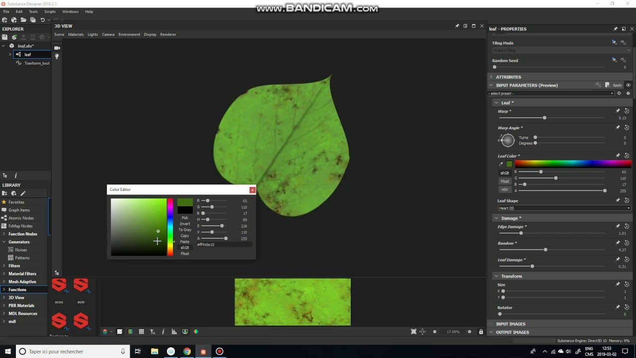Viewport: 636px width, 358px height.
Task: Toggle the preview eye icon next to Apply
Action: point(628,85)
